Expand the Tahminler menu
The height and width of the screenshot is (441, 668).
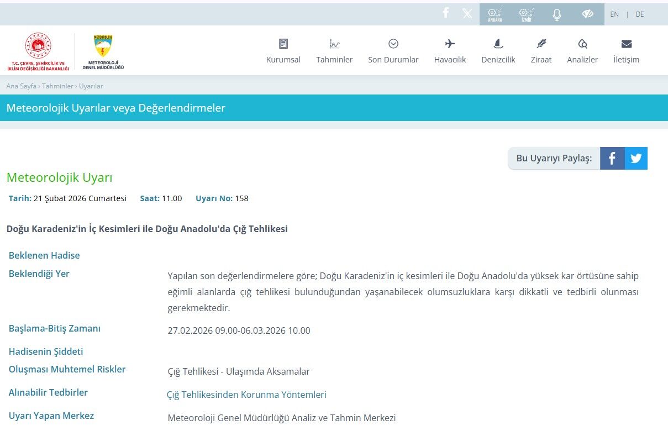[x=334, y=51]
